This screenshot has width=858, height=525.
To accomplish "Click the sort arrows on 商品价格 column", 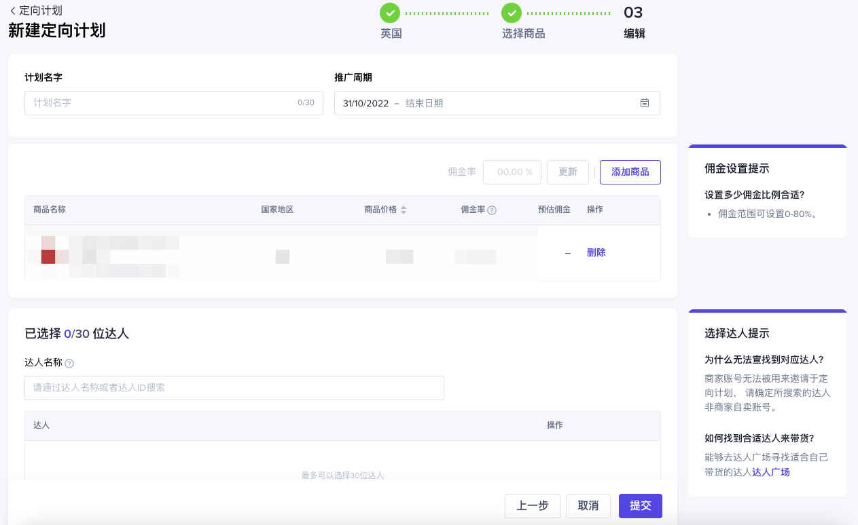I will pos(403,210).
